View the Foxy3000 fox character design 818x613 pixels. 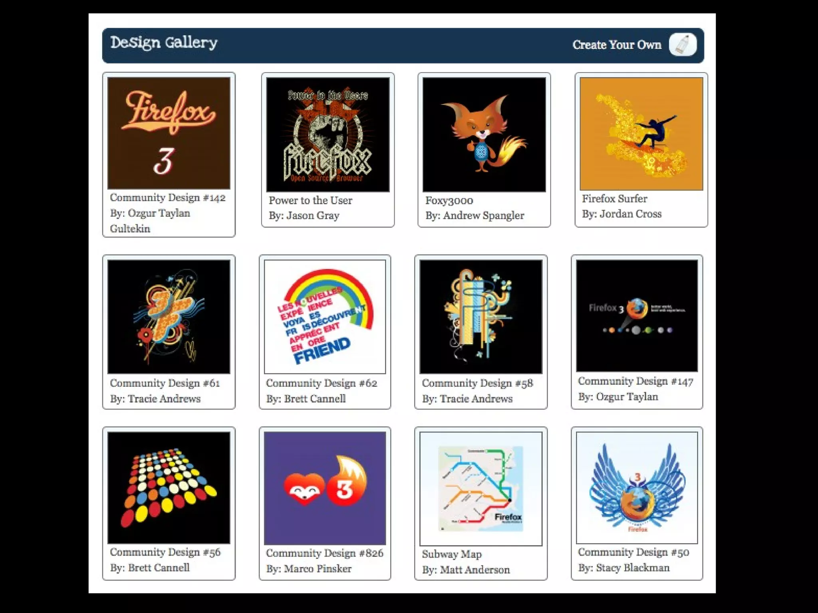coord(484,134)
